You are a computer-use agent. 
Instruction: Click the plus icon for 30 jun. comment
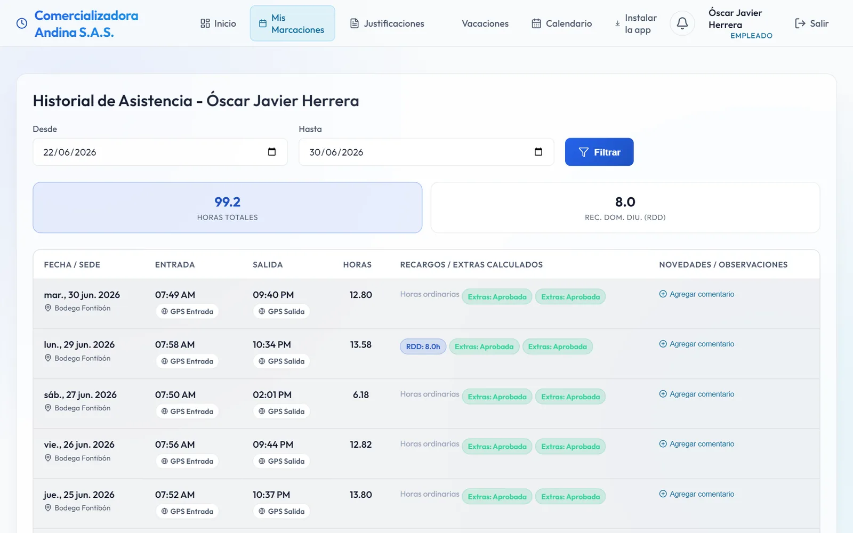coord(663,294)
